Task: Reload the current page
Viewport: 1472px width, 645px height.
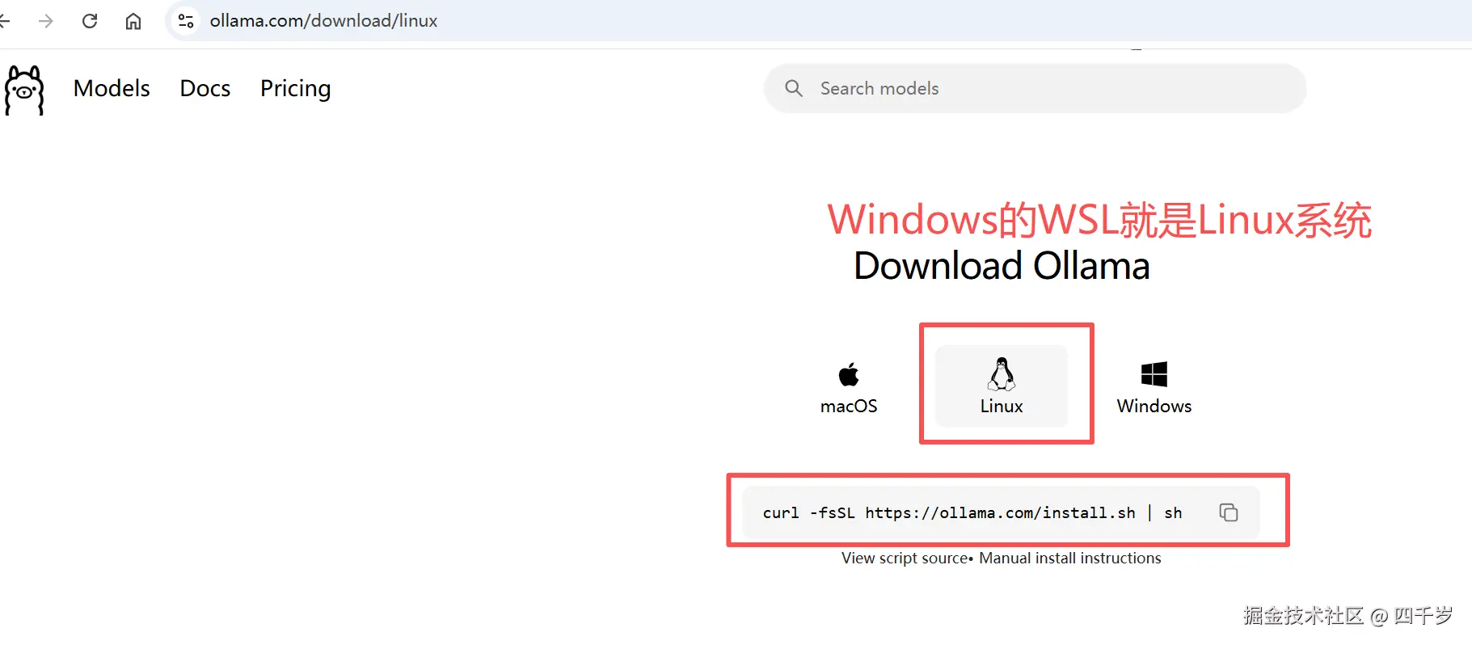Action: tap(90, 21)
